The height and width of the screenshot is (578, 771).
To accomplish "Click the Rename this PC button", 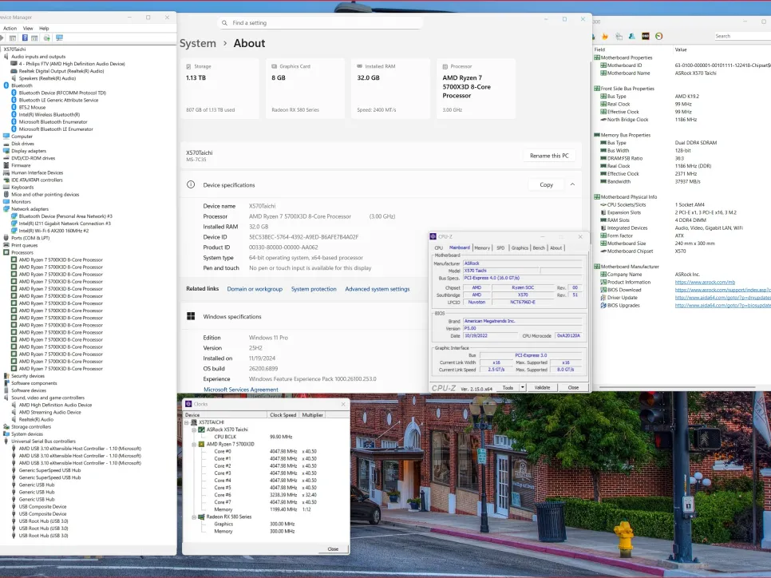I will pos(548,156).
